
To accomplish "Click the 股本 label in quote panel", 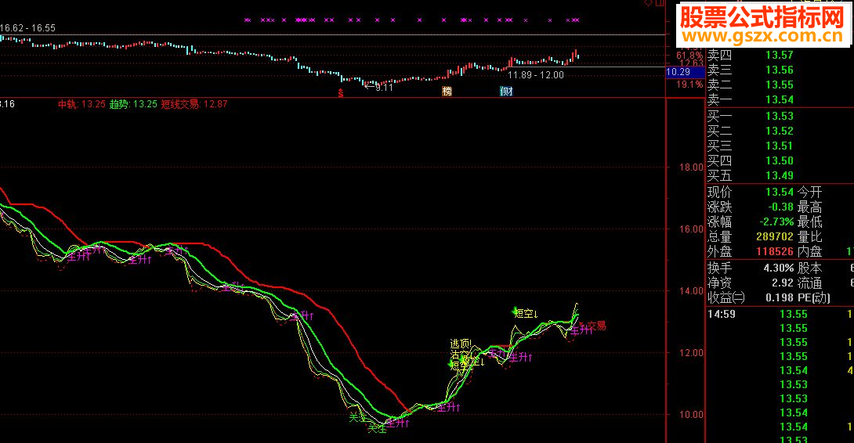I will [x=810, y=268].
